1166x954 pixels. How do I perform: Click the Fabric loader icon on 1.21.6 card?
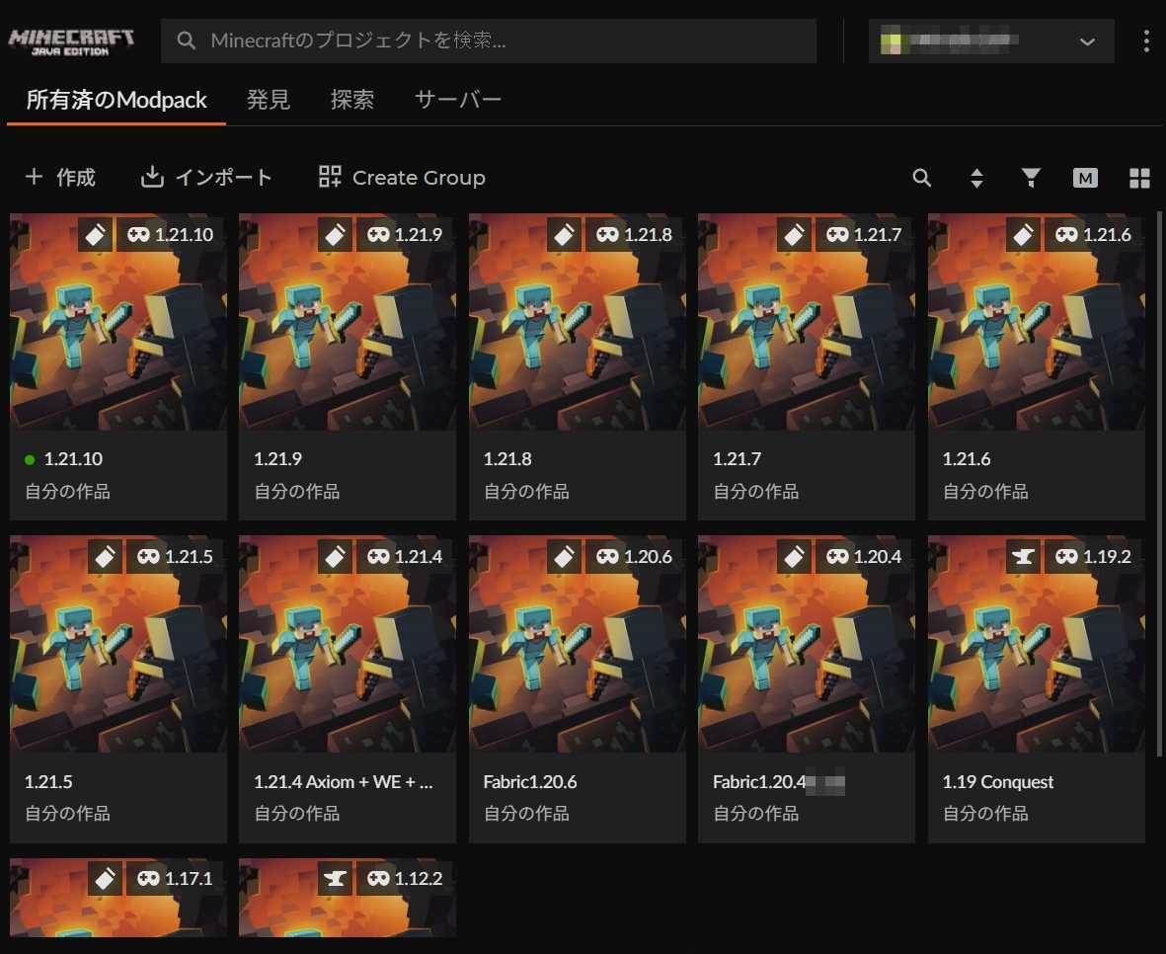click(1023, 235)
